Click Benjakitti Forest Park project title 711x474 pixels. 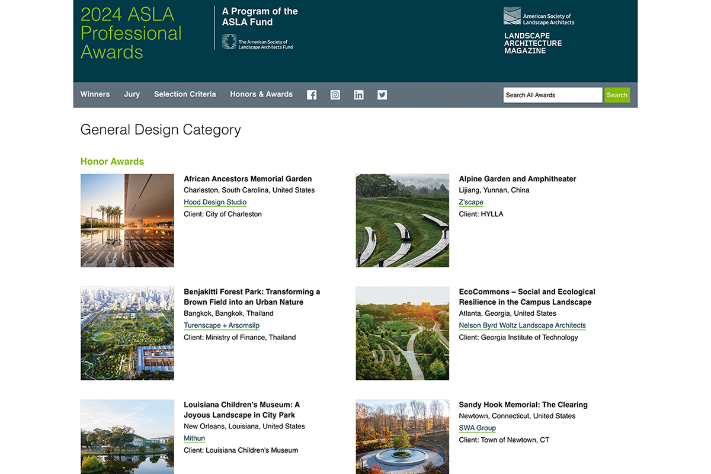[252, 297]
